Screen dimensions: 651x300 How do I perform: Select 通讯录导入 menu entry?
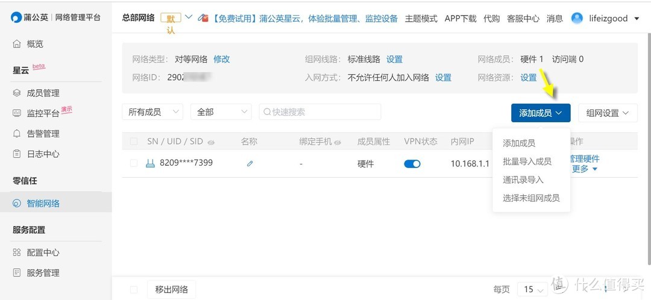(x=523, y=180)
